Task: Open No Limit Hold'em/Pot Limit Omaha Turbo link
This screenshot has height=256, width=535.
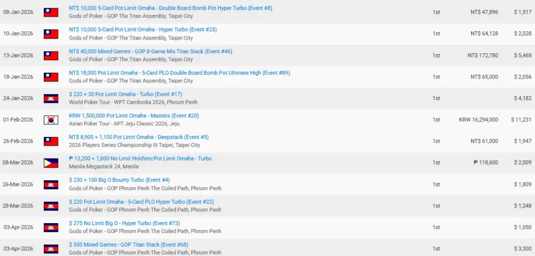Action: coord(140,159)
